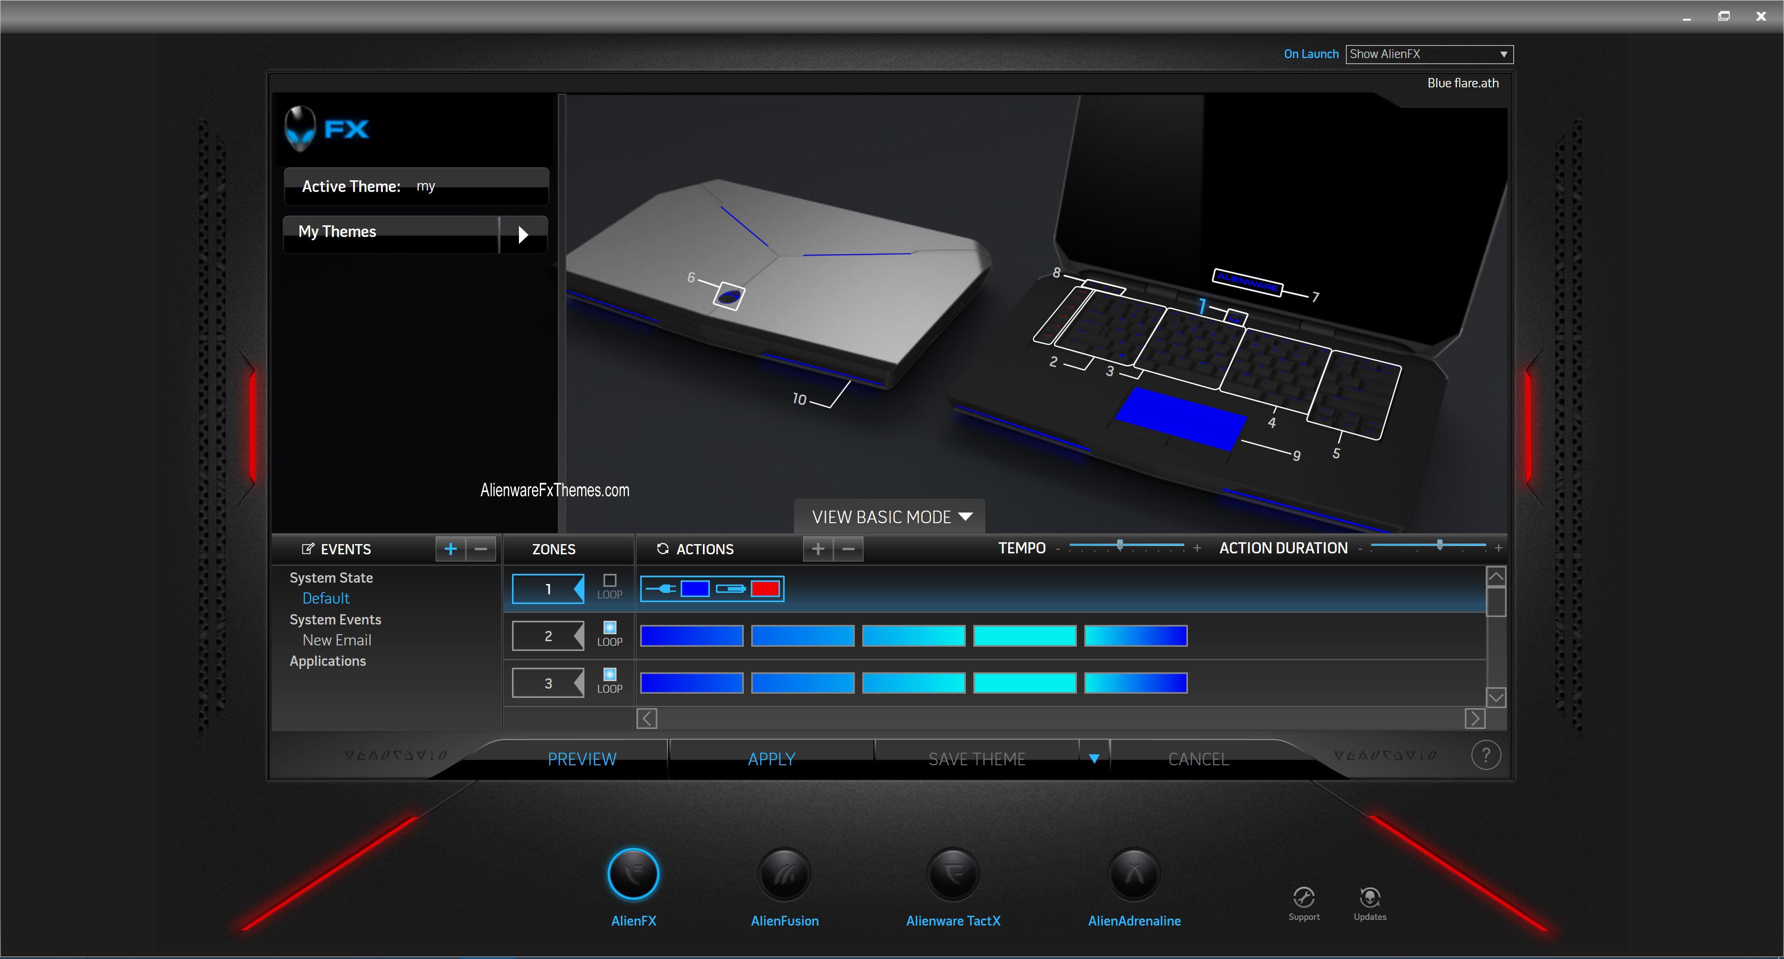Image resolution: width=1784 pixels, height=959 pixels.
Task: Launch AlienFusion from the bottom dock
Action: tap(784, 874)
